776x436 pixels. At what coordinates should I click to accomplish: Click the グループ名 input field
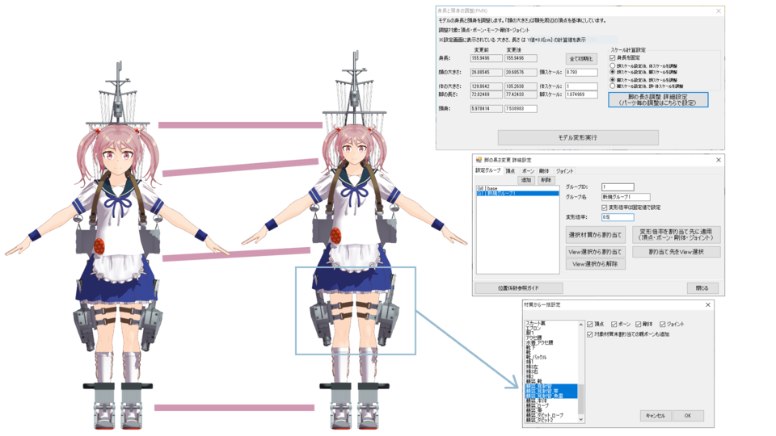tap(626, 197)
